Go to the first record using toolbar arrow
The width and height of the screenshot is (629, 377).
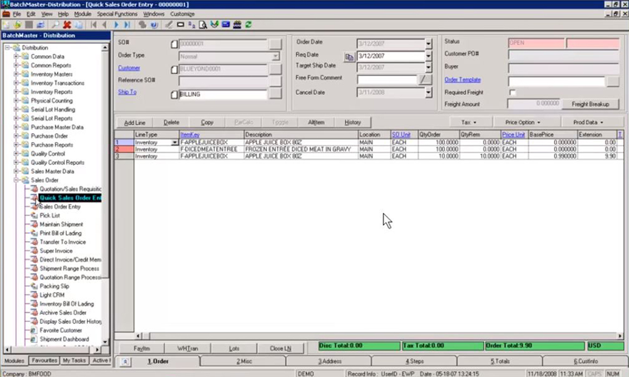click(x=94, y=25)
